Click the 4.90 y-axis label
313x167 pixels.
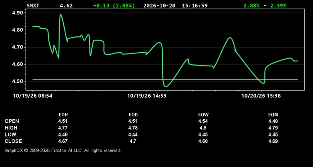click(18, 13)
